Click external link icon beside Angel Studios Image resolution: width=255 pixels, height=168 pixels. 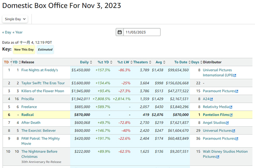click(227, 123)
